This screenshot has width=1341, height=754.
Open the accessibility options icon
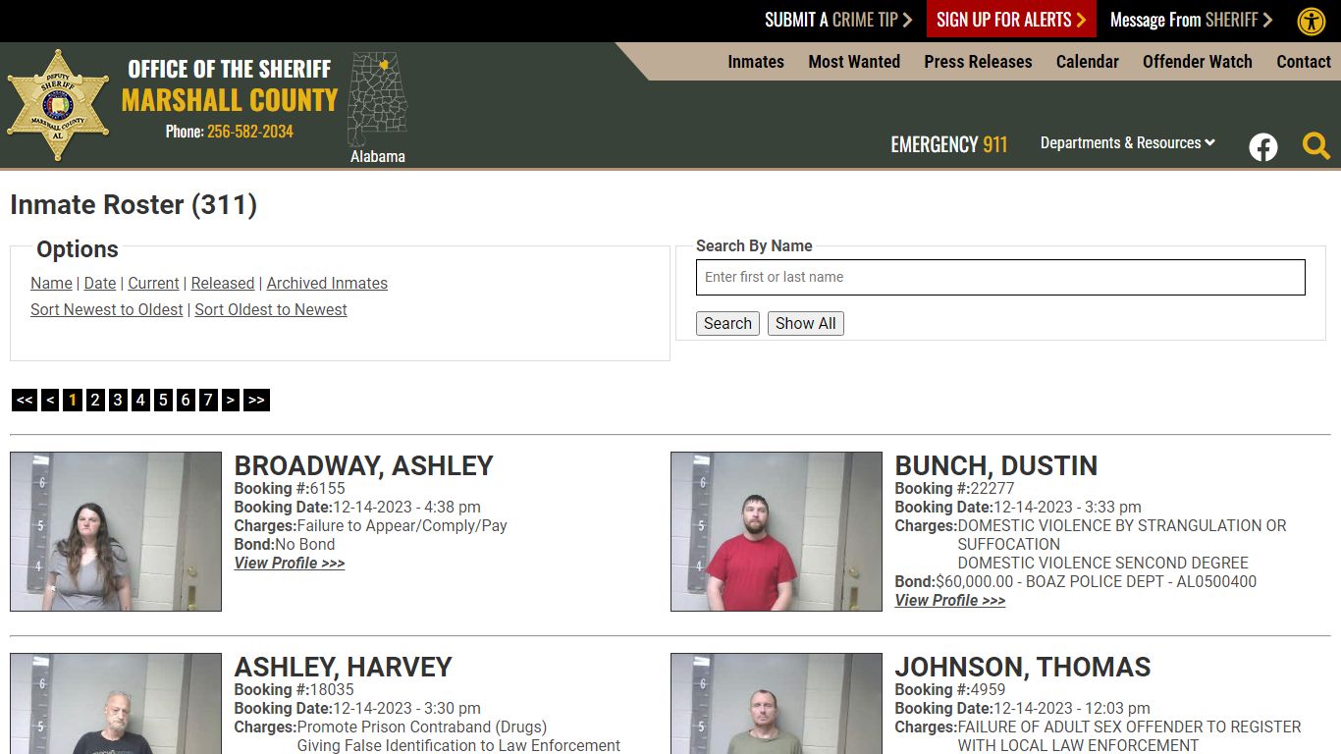[1312, 21]
